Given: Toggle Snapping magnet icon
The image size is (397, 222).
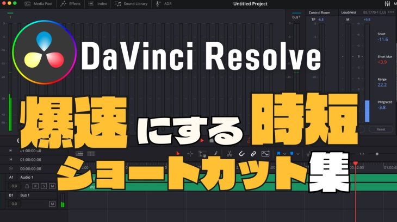Looking at the screenshot, I should pos(241,153).
